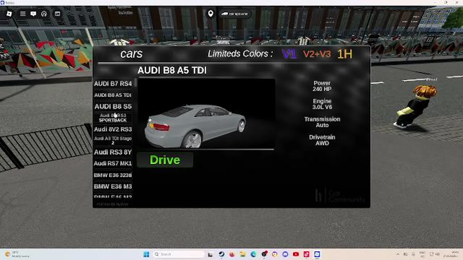Open the Roblox logo menu
Screen dimensions: 463x260
click(x=9, y=14)
